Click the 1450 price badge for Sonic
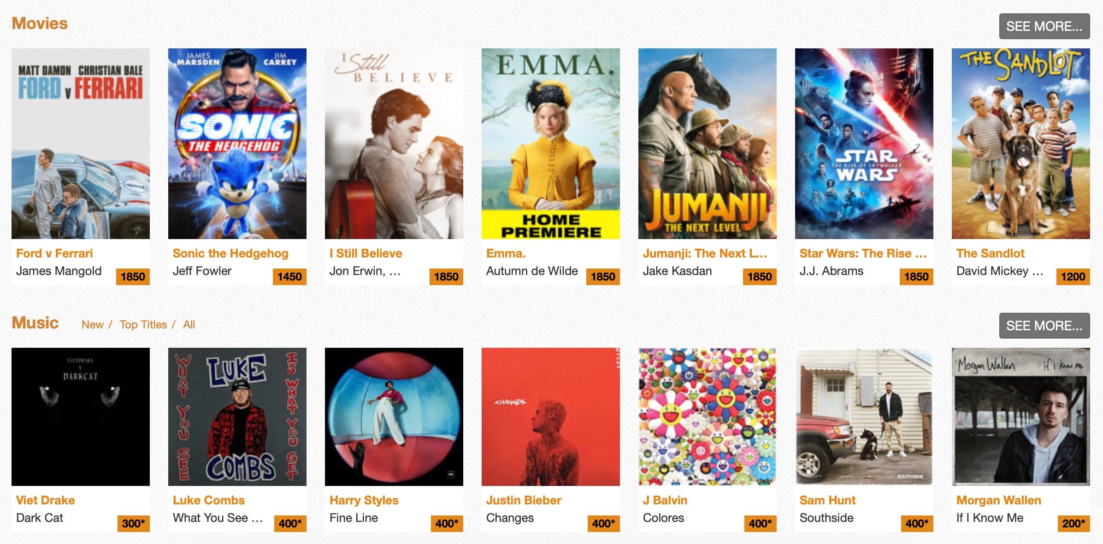Viewport: 1103px width, 544px height. (289, 277)
